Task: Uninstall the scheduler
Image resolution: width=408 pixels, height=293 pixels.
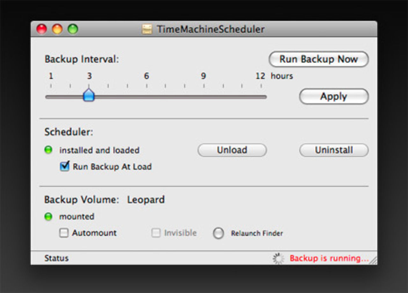Action: (x=333, y=150)
